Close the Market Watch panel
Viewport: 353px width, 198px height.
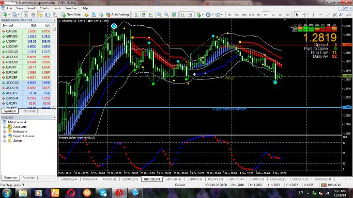click(x=54, y=20)
